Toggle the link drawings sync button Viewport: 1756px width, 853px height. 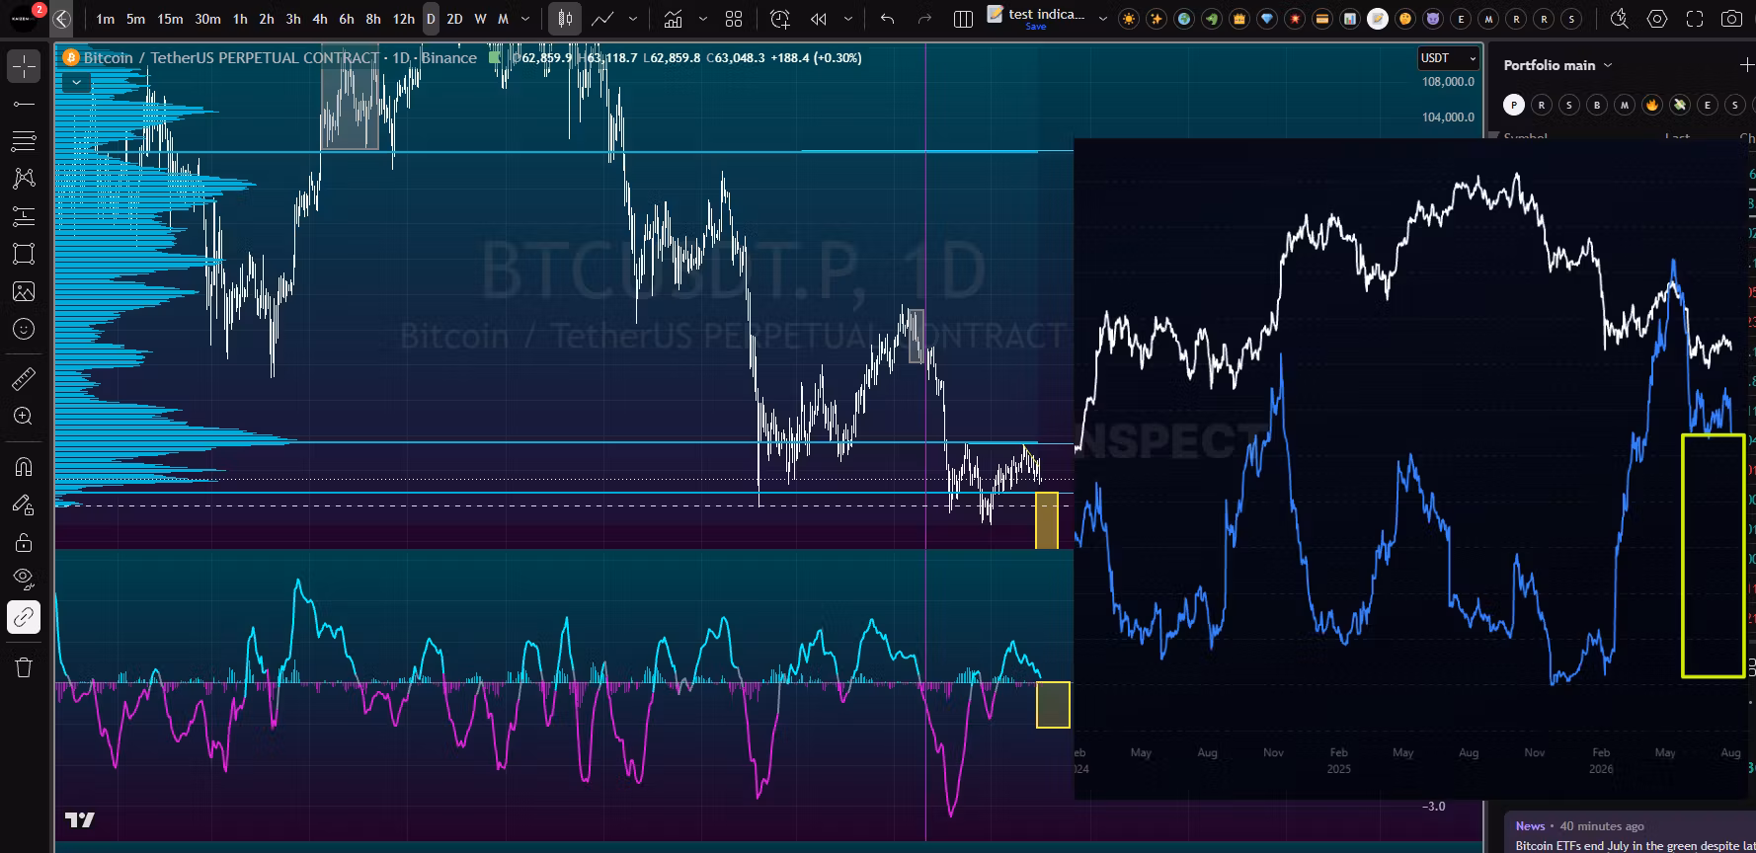[24, 617]
